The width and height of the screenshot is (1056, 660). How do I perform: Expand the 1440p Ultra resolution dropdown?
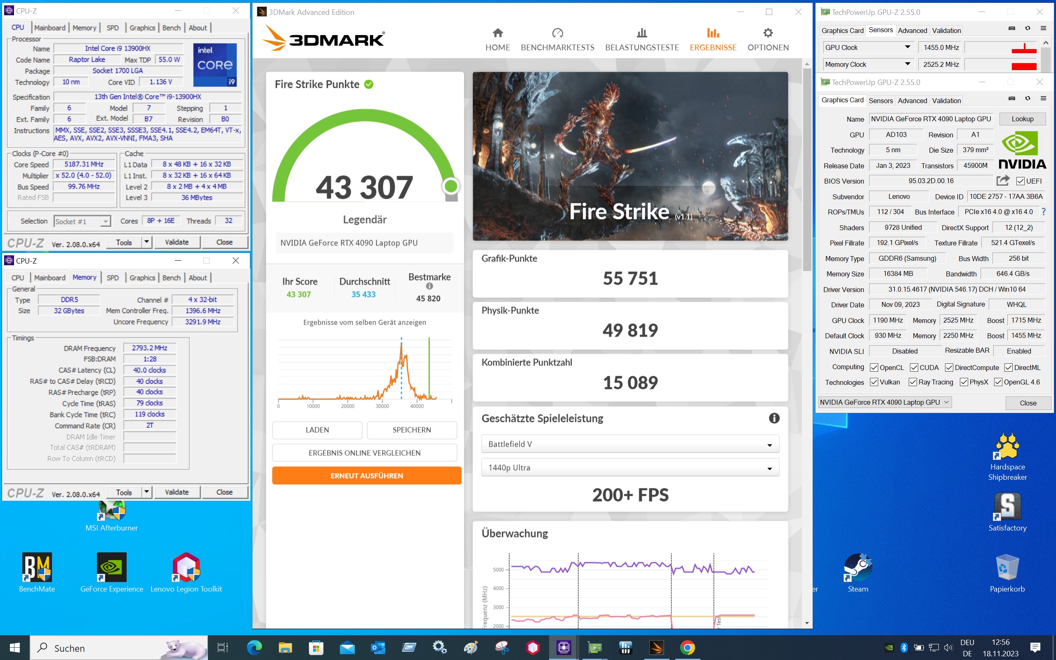pyautogui.click(x=630, y=467)
